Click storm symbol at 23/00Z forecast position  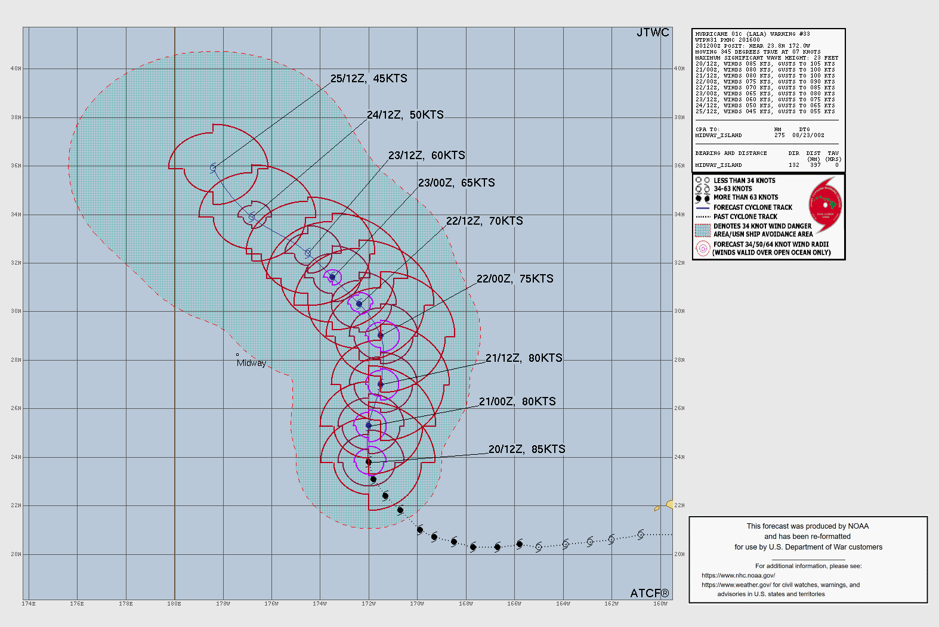click(332, 277)
